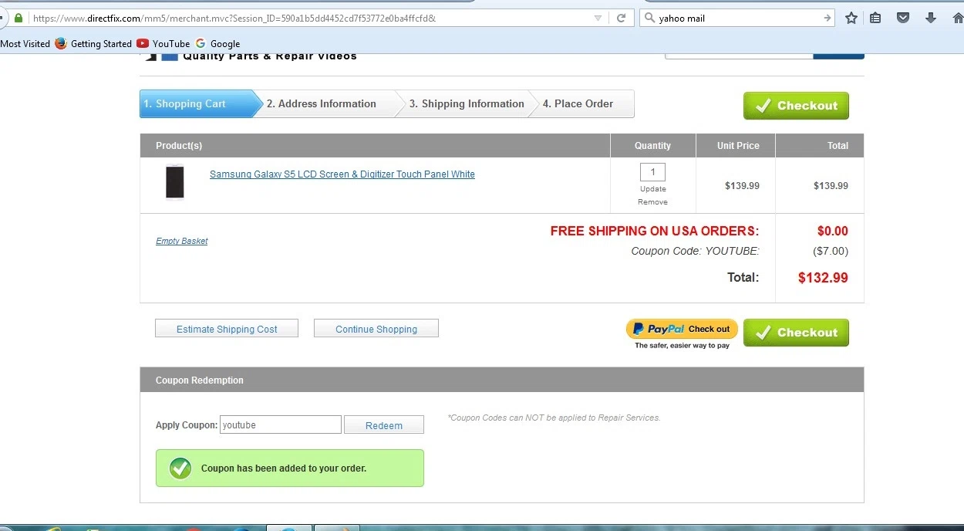Click the Redeem coupon button

tap(384, 425)
